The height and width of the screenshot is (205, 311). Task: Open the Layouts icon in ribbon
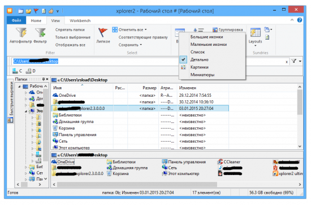255,33
